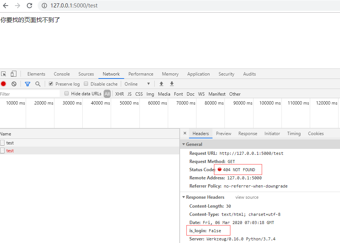Click the Remote Address value text
340x243 pixels.
(245, 178)
